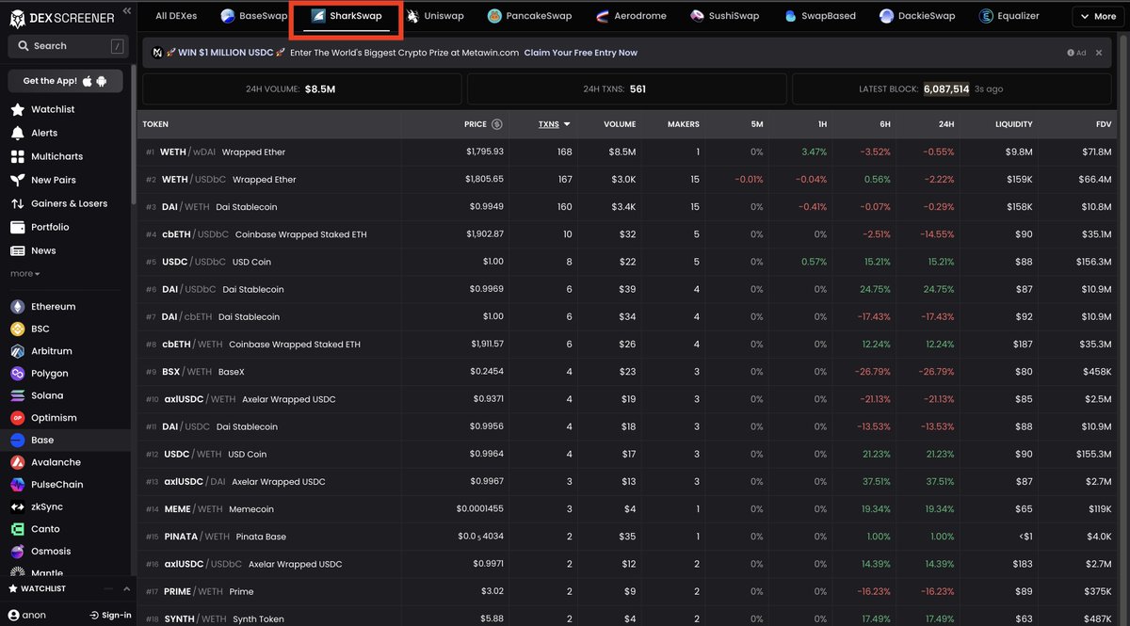
Task: Open New Pairs sprout icon
Action: point(18,180)
